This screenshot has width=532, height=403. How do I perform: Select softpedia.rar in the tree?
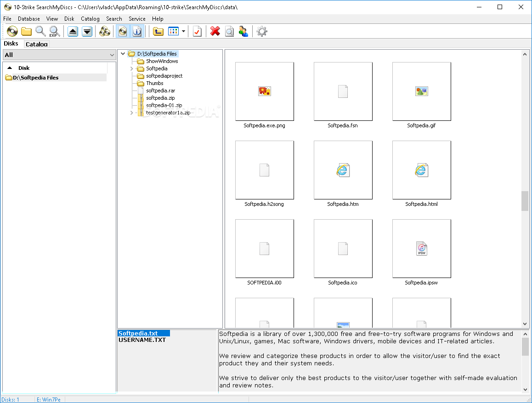[x=160, y=91]
